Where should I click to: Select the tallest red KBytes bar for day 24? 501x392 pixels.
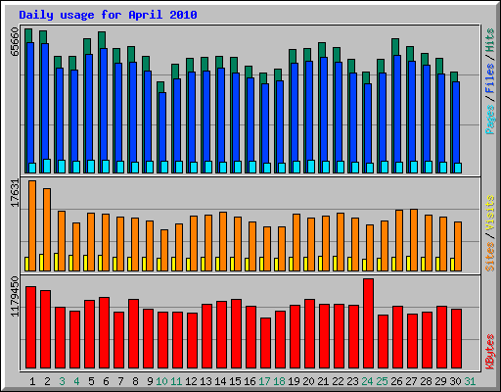pos(369,323)
